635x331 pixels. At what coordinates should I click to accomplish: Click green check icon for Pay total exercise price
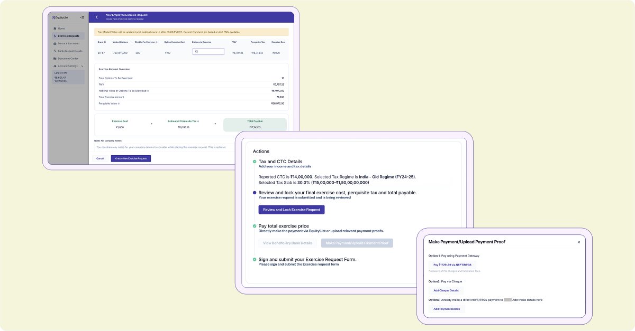[x=255, y=226]
